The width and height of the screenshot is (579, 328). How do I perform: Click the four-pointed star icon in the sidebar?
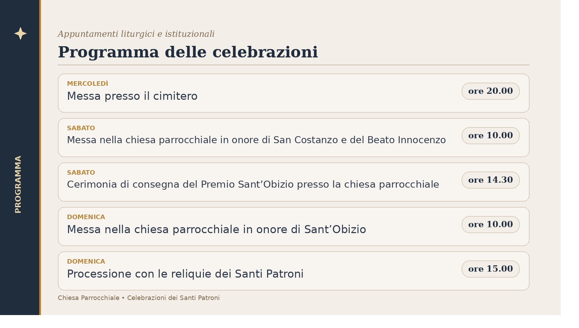tap(20, 34)
